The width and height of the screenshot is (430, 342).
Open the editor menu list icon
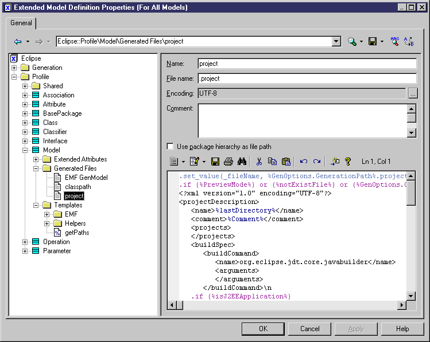tap(174, 162)
